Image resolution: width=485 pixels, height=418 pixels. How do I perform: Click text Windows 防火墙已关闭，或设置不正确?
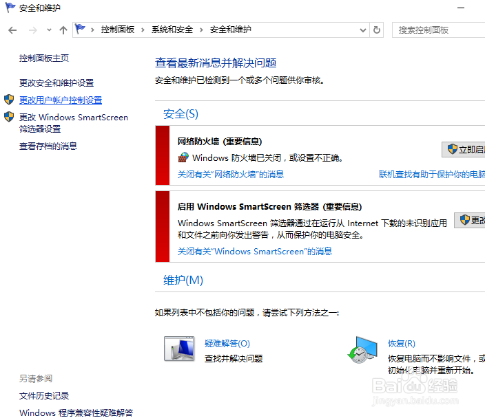(x=267, y=157)
